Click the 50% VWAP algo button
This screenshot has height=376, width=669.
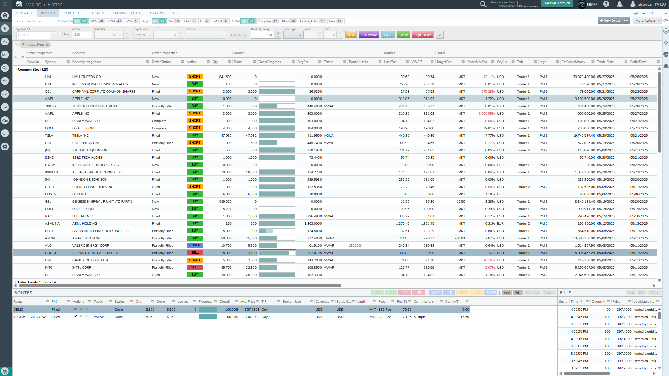pos(369,35)
